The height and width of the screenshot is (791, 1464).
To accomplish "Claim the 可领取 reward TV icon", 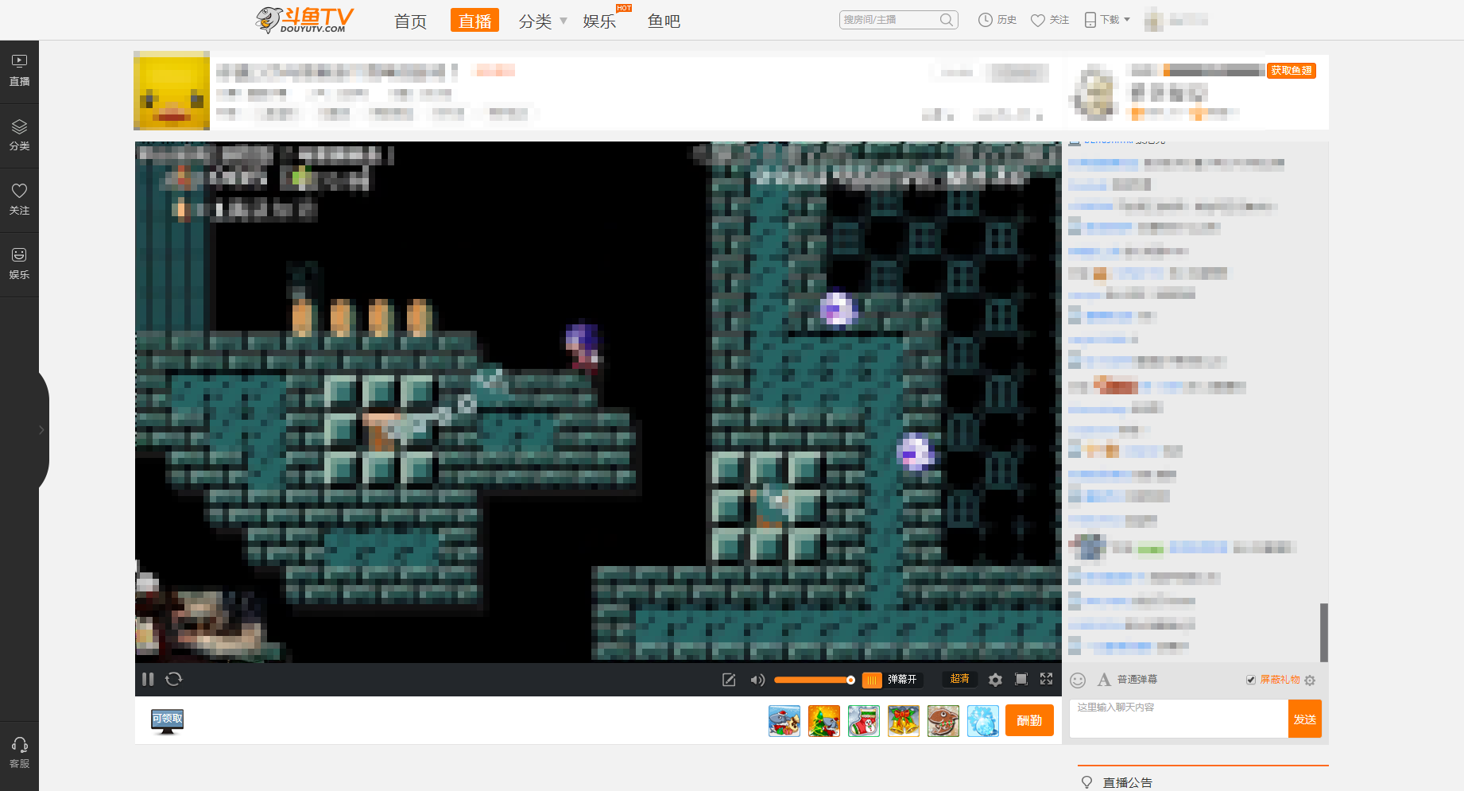I will click(x=167, y=721).
